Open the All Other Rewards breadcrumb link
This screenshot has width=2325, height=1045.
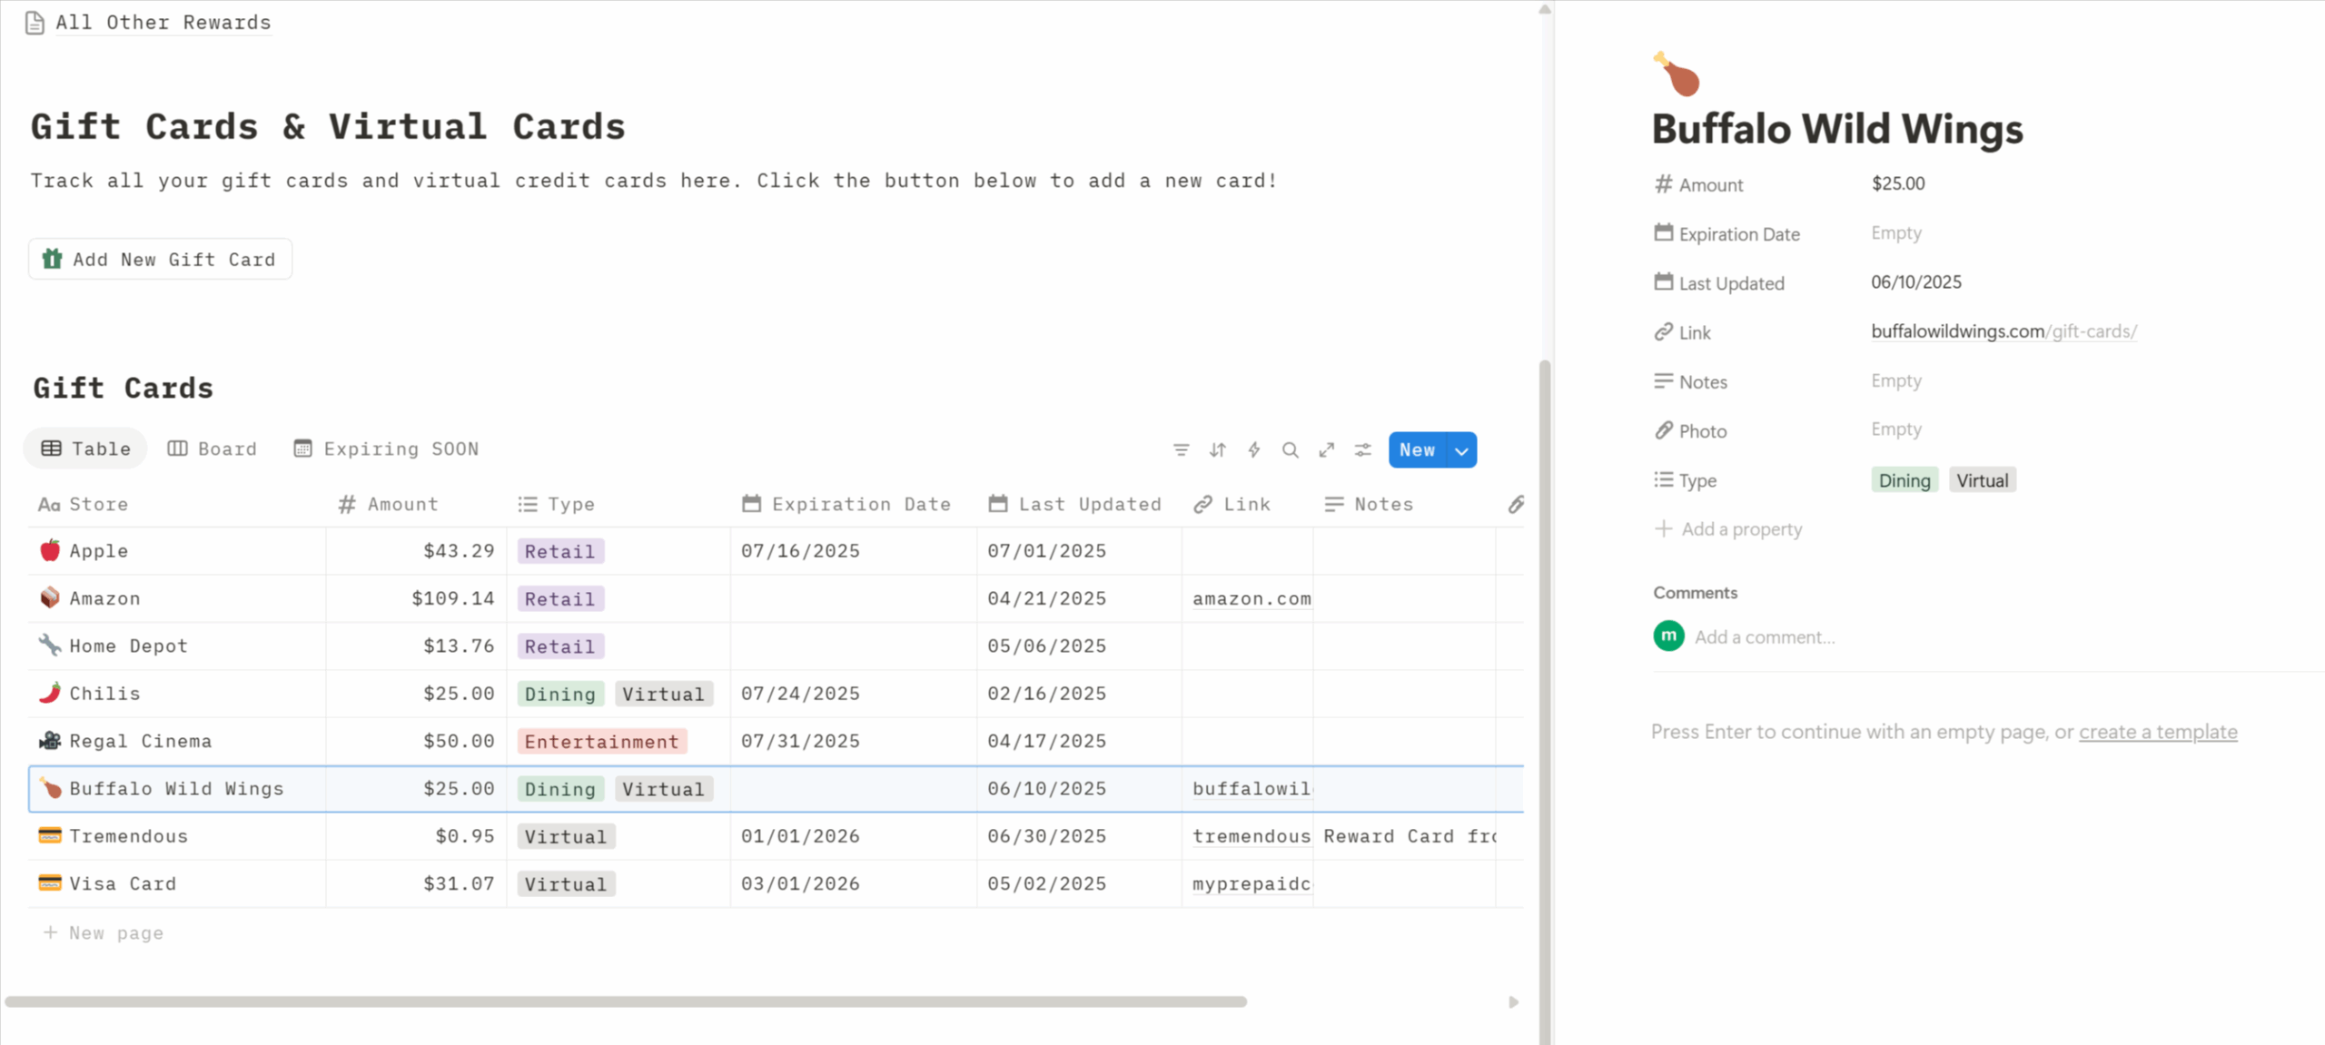tap(163, 22)
